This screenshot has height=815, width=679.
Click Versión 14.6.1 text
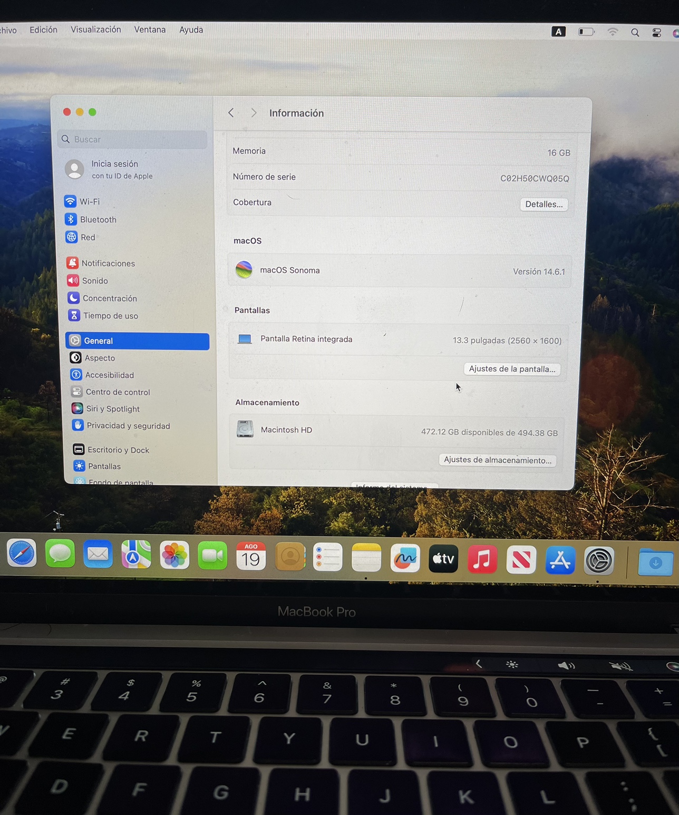[x=539, y=272]
